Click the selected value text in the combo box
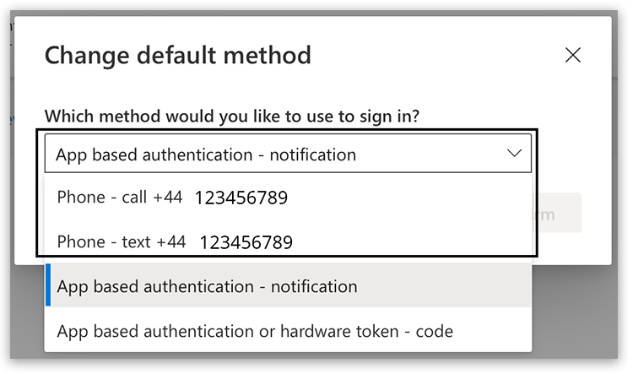This screenshot has height=374, width=633. click(206, 154)
